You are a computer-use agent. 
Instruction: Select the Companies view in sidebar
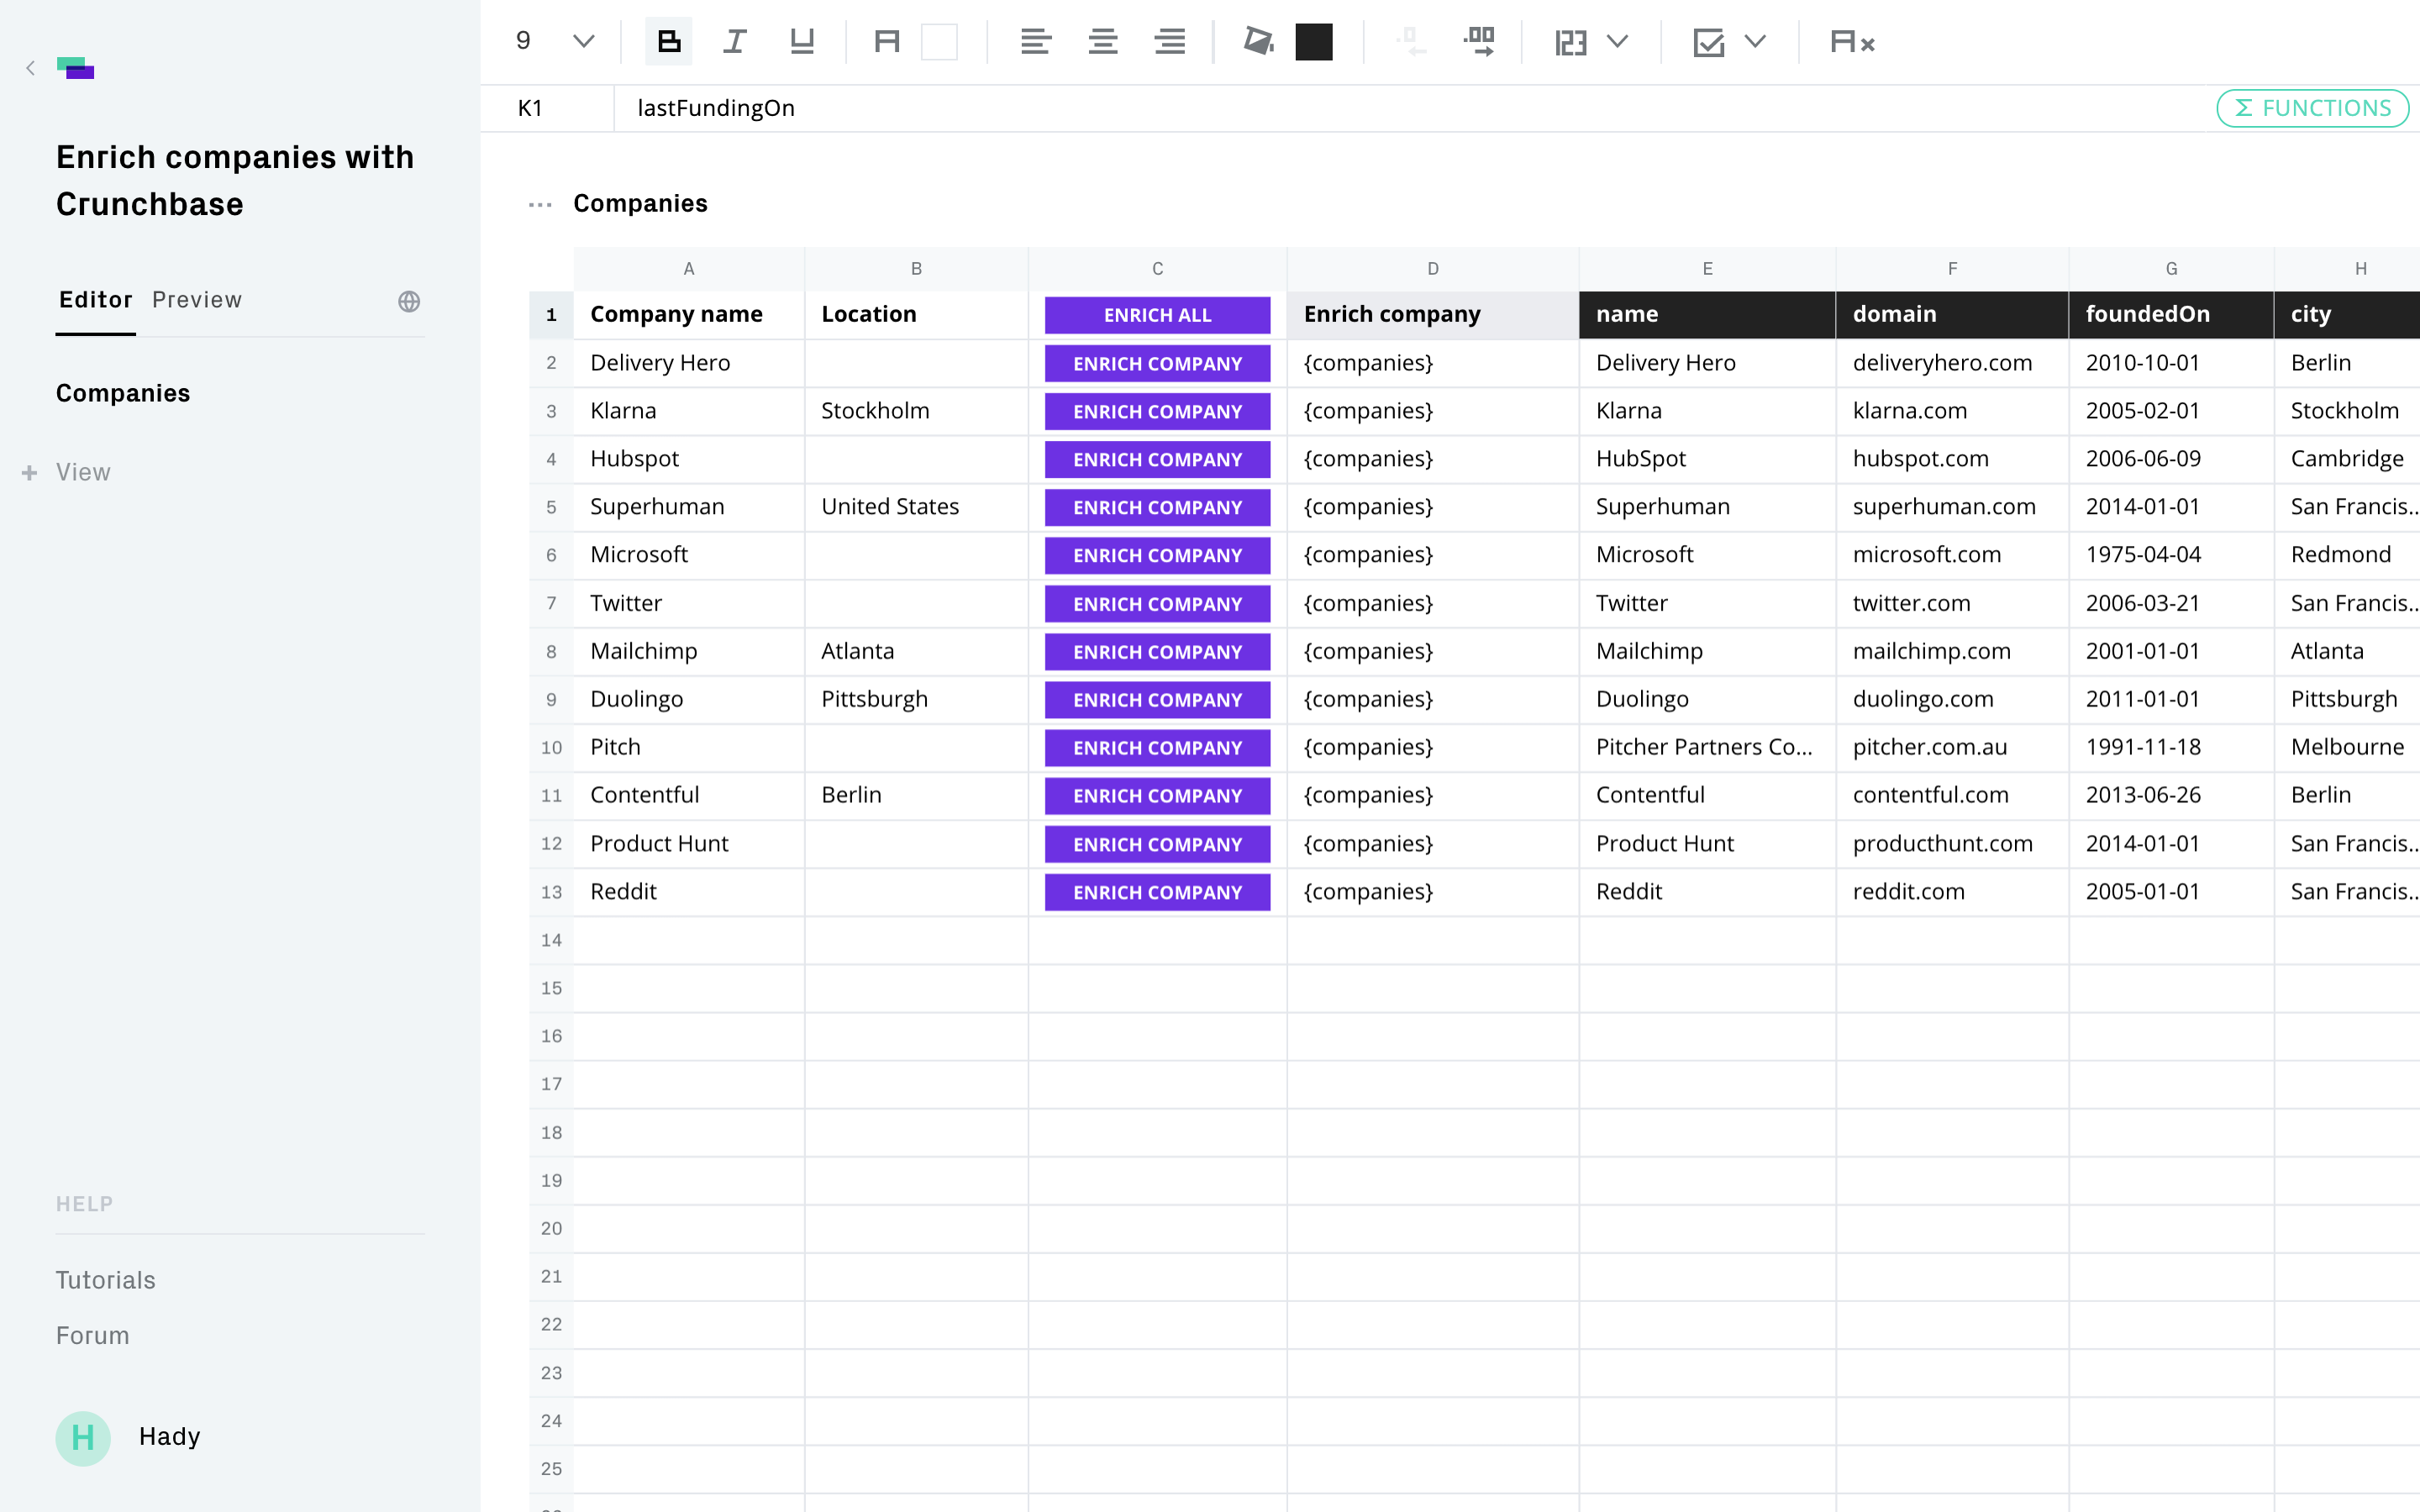(x=123, y=393)
